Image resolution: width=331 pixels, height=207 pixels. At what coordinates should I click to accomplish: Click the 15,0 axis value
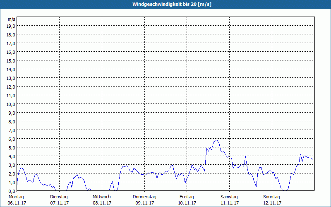point(11,61)
